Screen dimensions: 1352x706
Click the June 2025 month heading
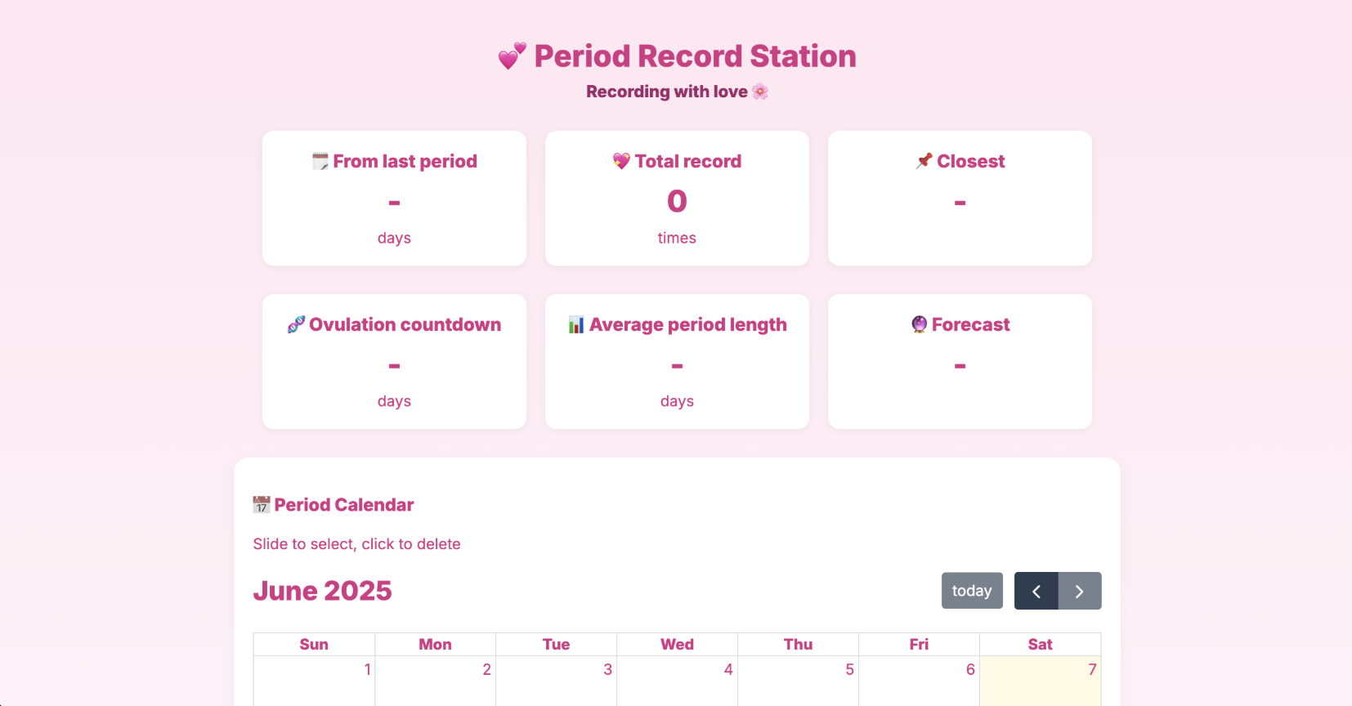coord(323,590)
